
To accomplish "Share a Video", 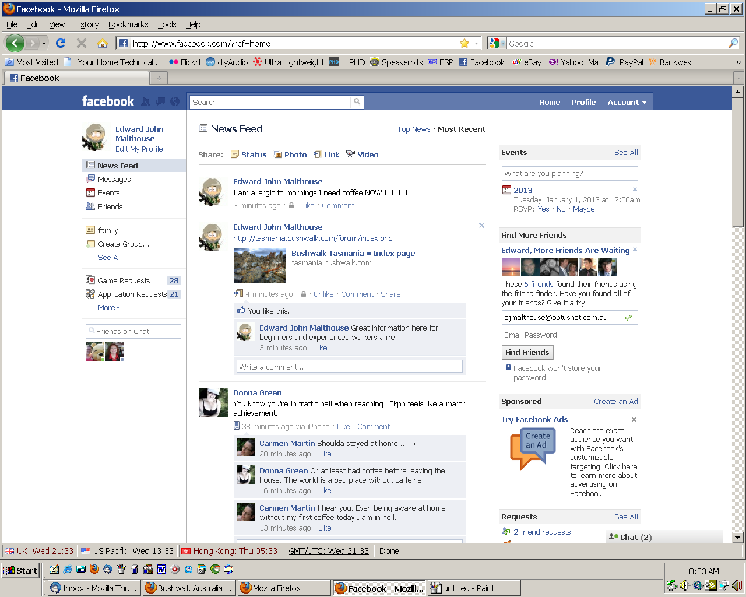I will (362, 154).
